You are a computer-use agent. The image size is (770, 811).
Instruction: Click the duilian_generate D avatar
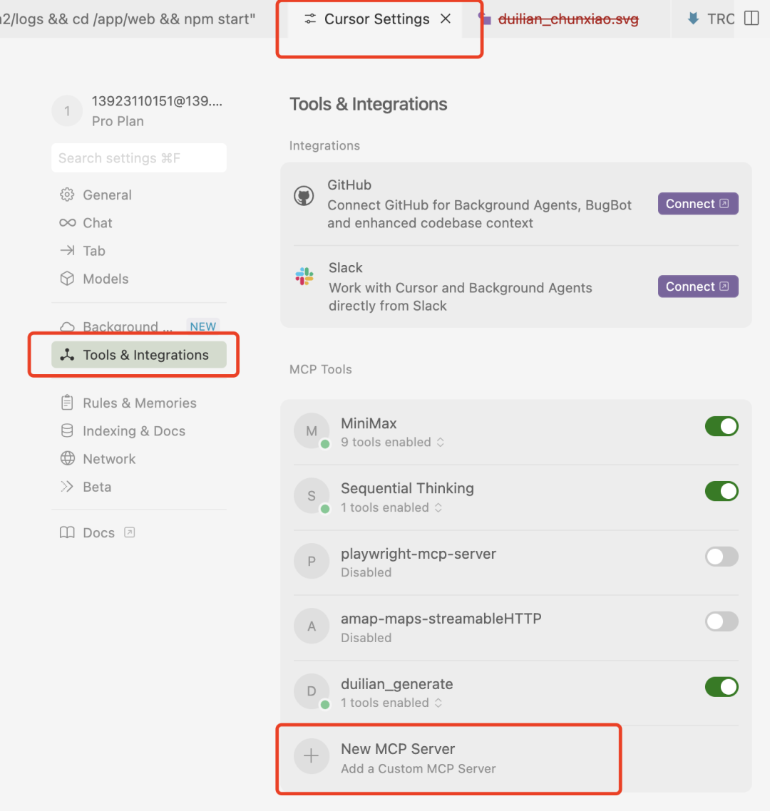pyautogui.click(x=312, y=691)
